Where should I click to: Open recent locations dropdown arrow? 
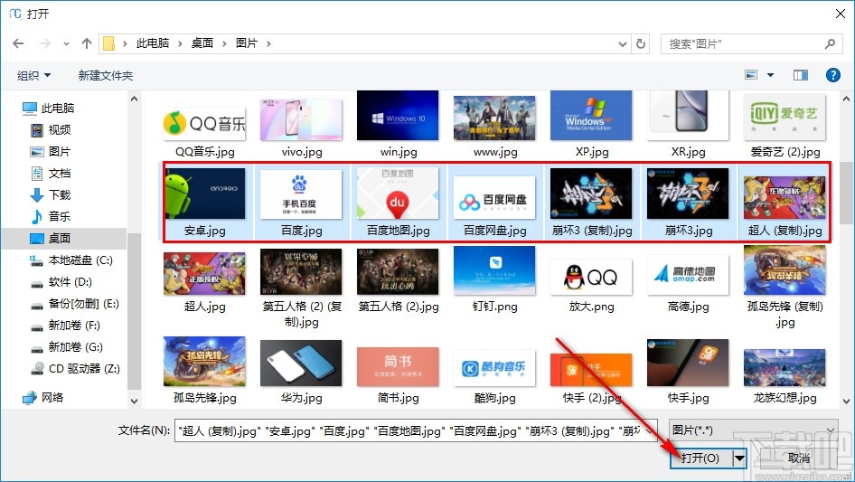(x=66, y=43)
